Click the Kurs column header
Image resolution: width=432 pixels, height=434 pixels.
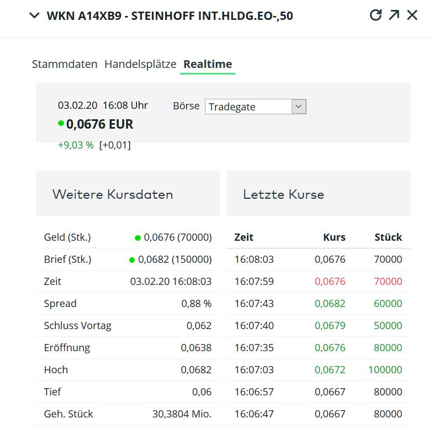[x=334, y=237]
